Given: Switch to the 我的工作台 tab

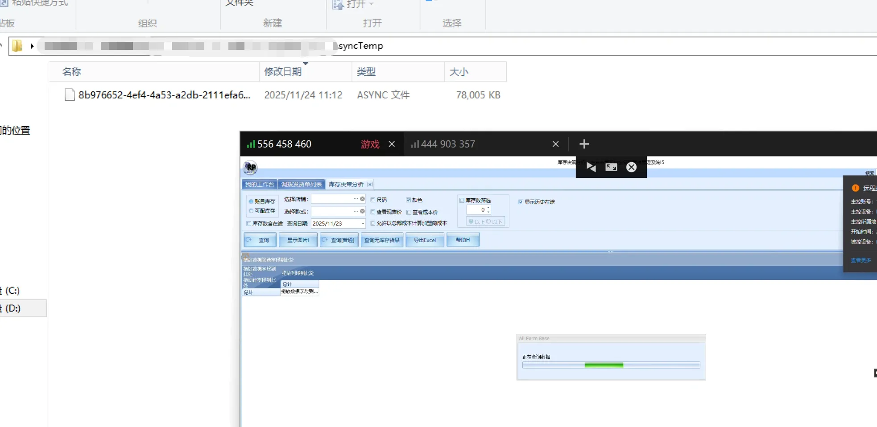Looking at the screenshot, I should pos(259,185).
